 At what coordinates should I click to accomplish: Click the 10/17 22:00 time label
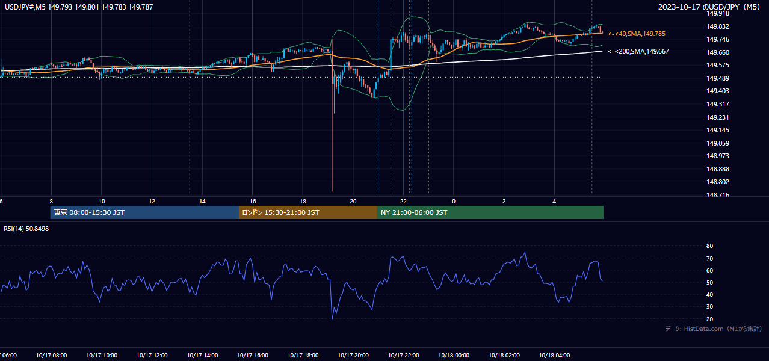click(403, 355)
